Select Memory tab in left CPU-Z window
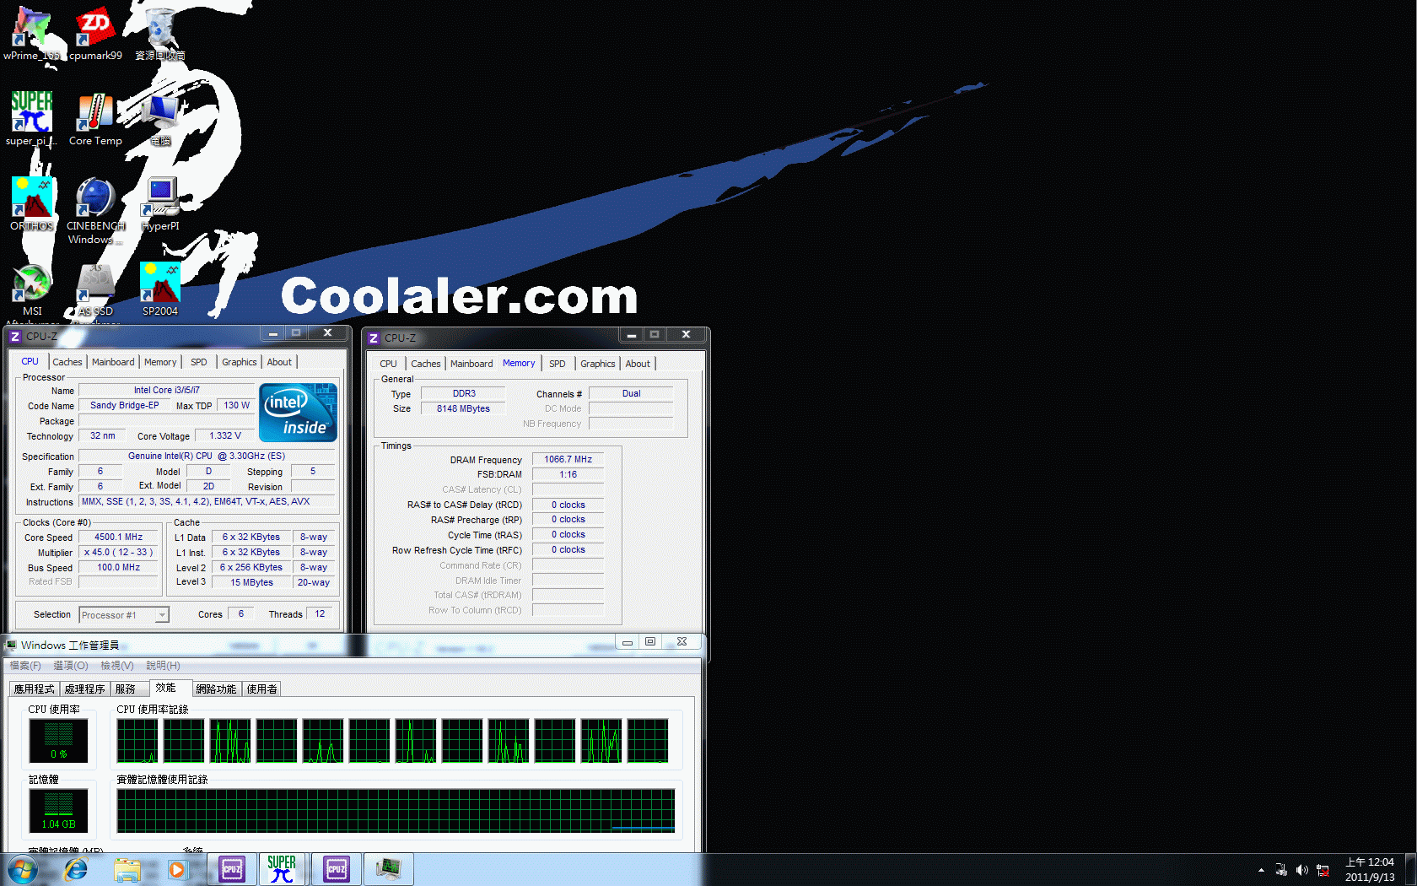This screenshot has height=886, width=1417. coord(160,362)
